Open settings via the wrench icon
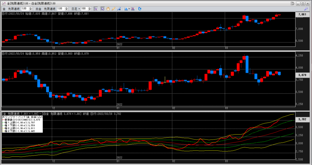 tap(306, 9)
